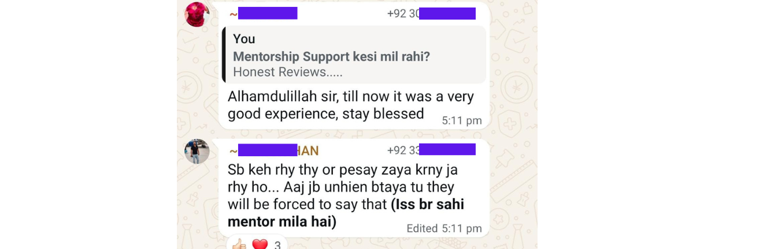This screenshot has height=249, width=763.
Task: Select the 'Honest Reviews.....' quoted text
Action: click(x=288, y=72)
